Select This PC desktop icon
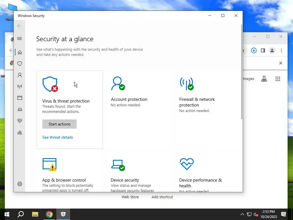This screenshot has height=220, width=293. [9, 12]
